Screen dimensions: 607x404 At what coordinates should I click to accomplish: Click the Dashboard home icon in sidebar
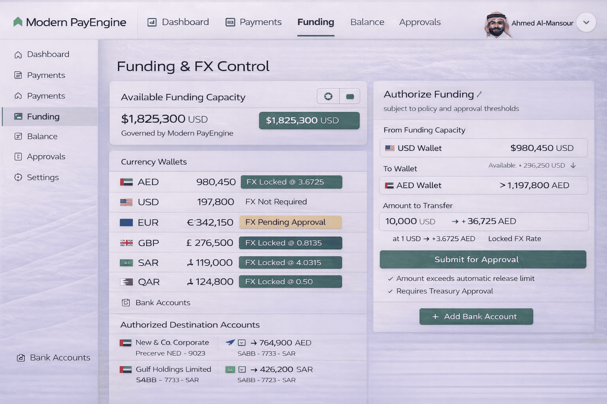[x=18, y=54]
